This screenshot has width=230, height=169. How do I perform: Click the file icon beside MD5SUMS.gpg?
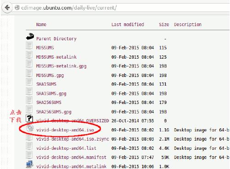pos(29,73)
